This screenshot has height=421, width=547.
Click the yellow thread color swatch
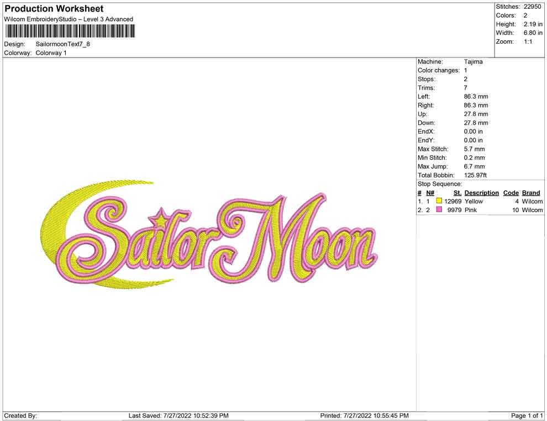click(439, 201)
